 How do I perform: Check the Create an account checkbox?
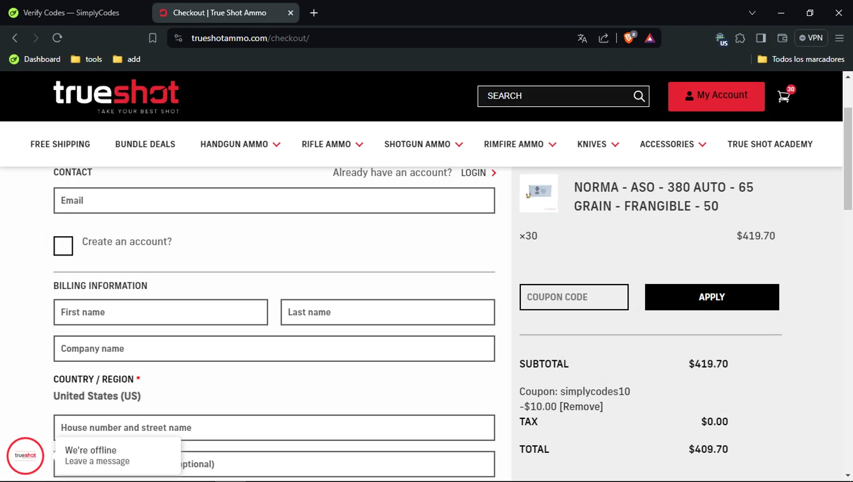(x=63, y=246)
